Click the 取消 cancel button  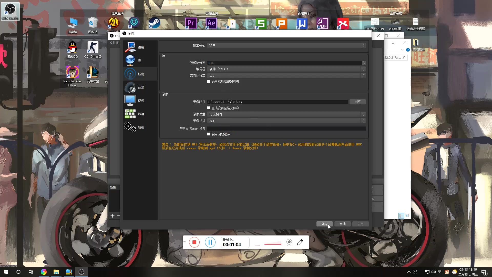(342, 224)
